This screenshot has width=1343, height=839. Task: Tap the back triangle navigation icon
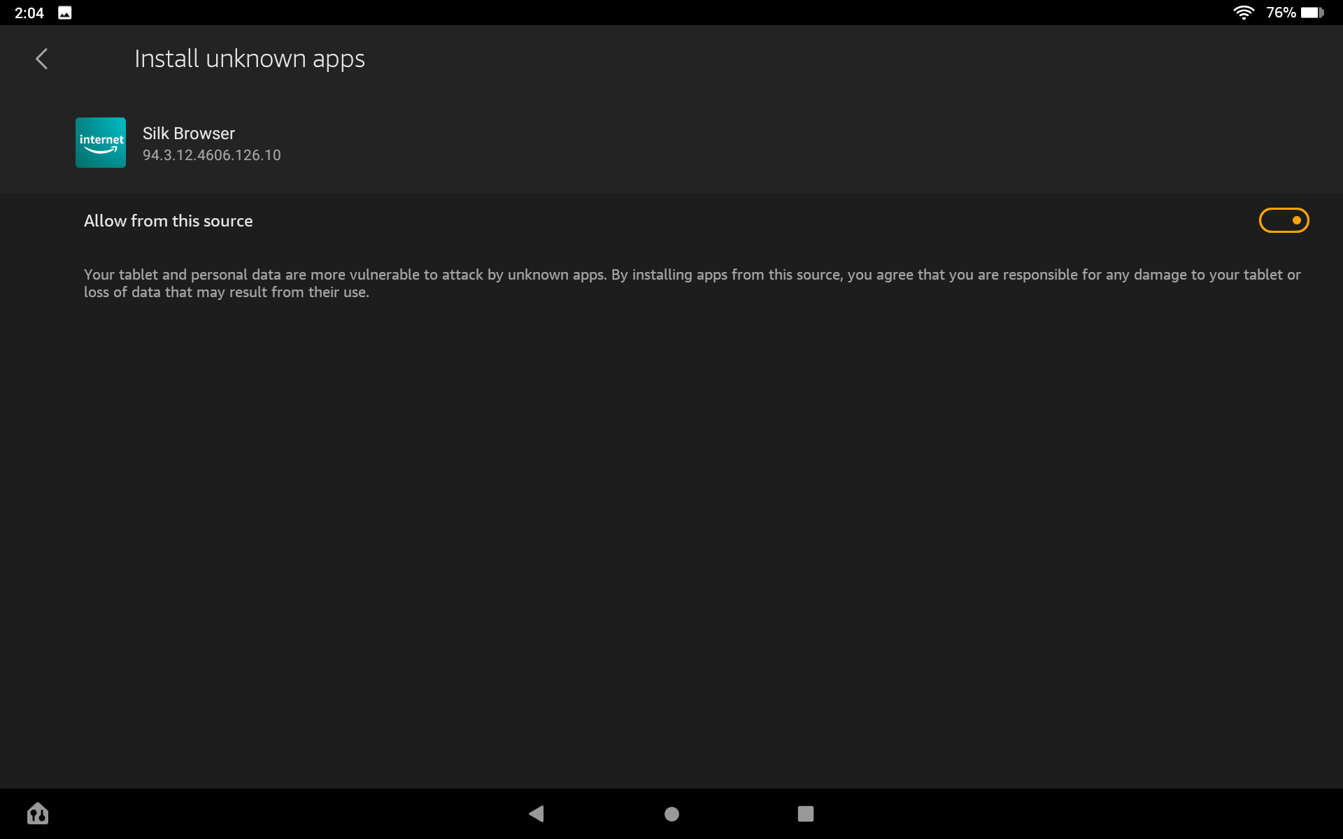tap(536, 813)
